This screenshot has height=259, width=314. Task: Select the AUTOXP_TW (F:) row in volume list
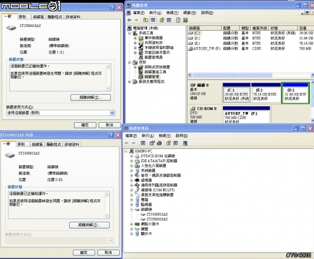(251, 49)
